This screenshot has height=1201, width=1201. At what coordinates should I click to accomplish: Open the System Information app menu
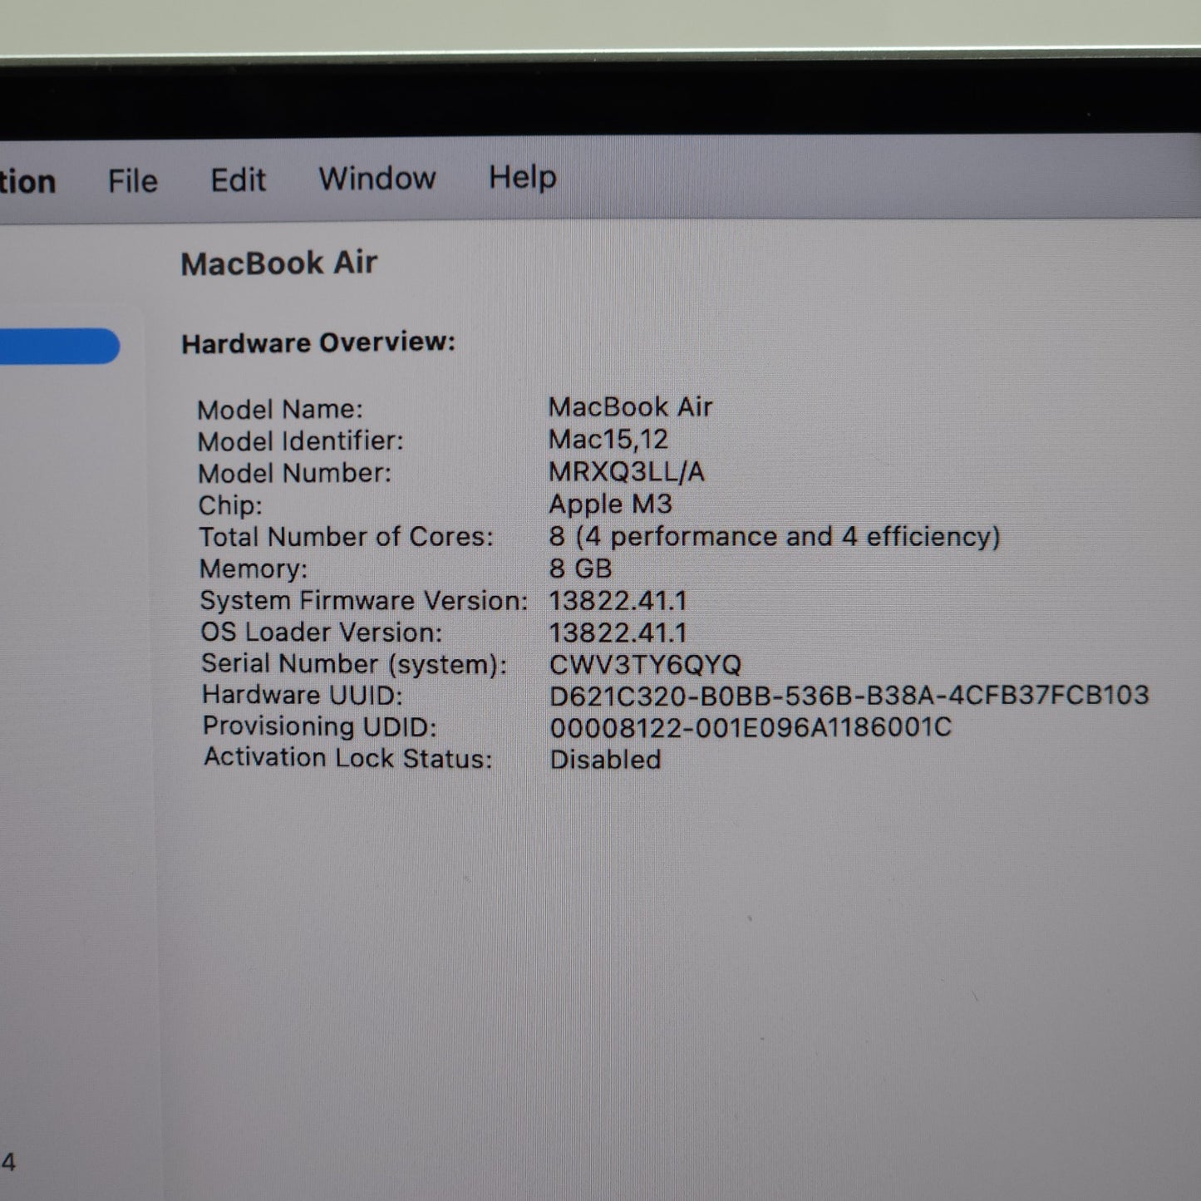[27, 182]
